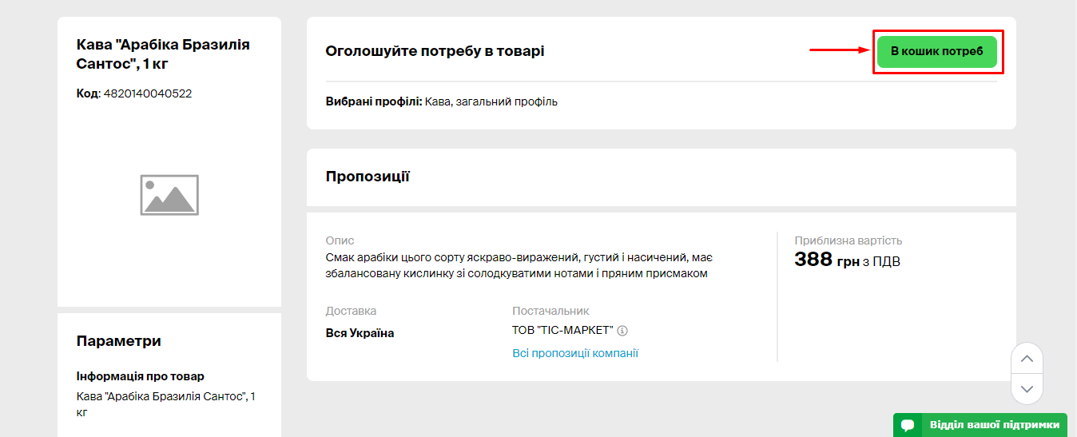Click the "Інформація про товар" parameter label
Image resolution: width=1077 pixels, height=437 pixels.
point(141,376)
